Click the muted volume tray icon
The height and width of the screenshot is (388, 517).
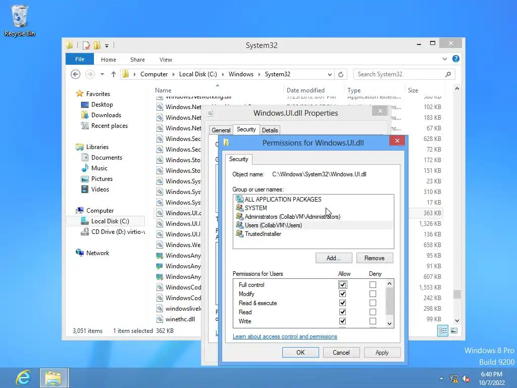466,378
